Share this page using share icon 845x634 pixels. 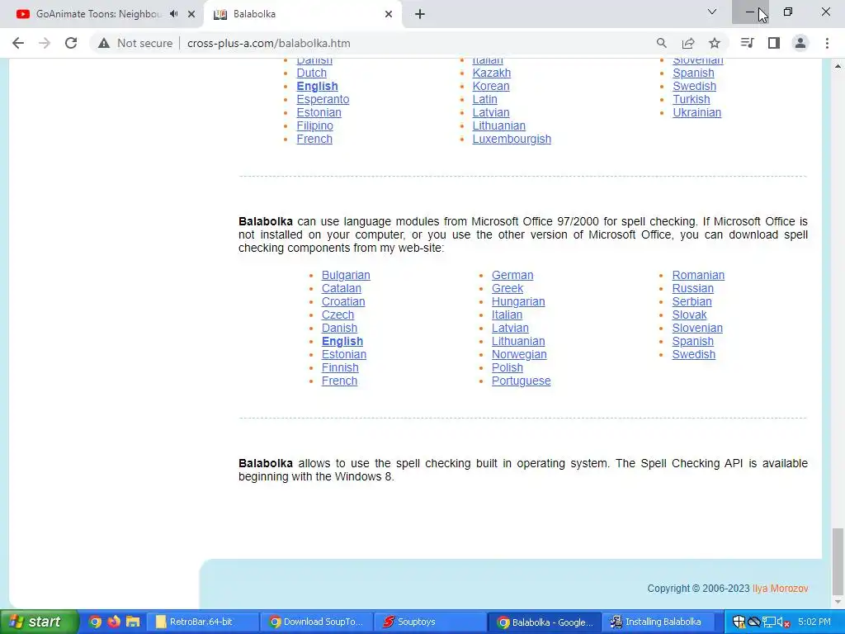[688, 43]
